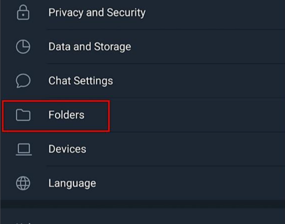The width and height of the screenshot is (285, 224).
Task: Click the speech bubble Chat Settings icon
Action: coord(23,81)
